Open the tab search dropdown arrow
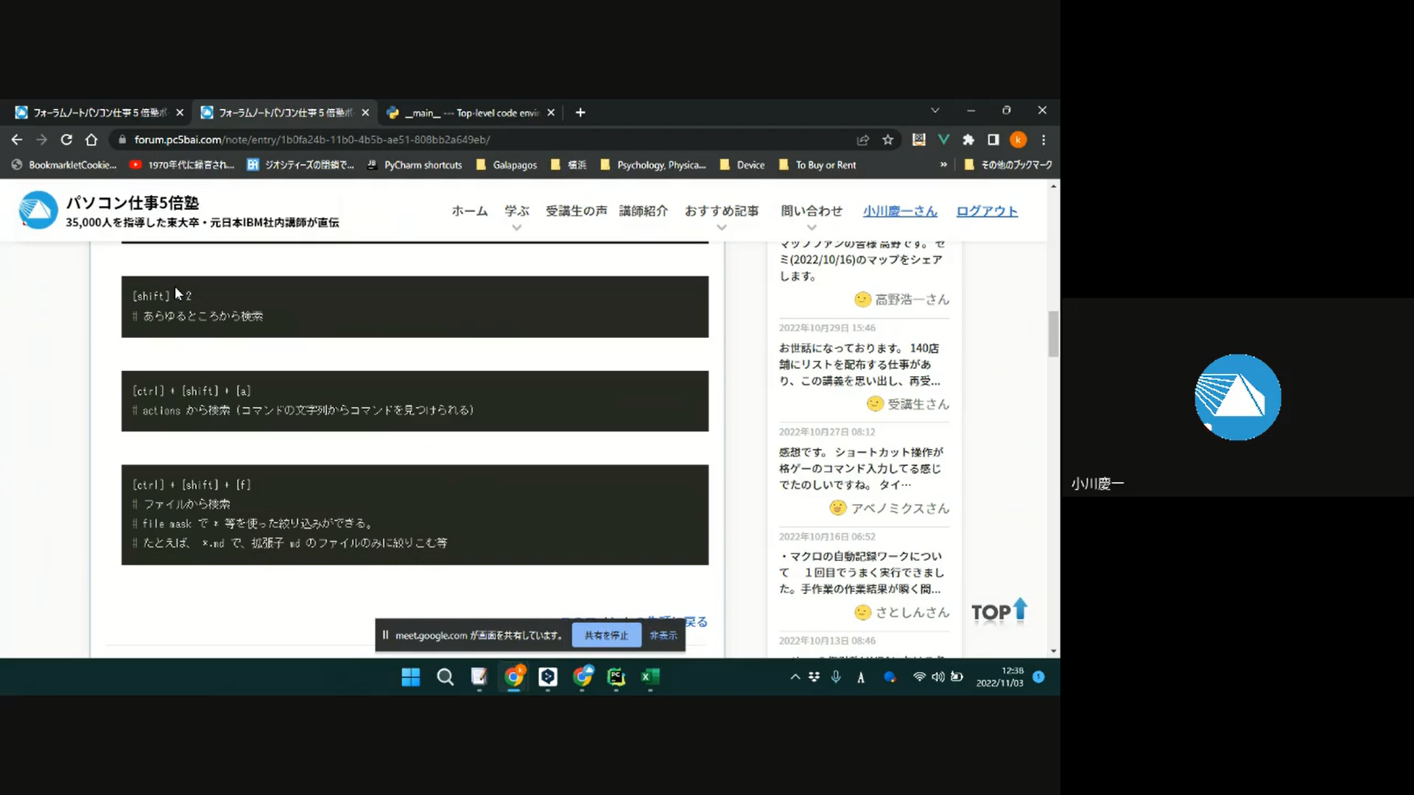1414x795 pixels. (935, 110)
